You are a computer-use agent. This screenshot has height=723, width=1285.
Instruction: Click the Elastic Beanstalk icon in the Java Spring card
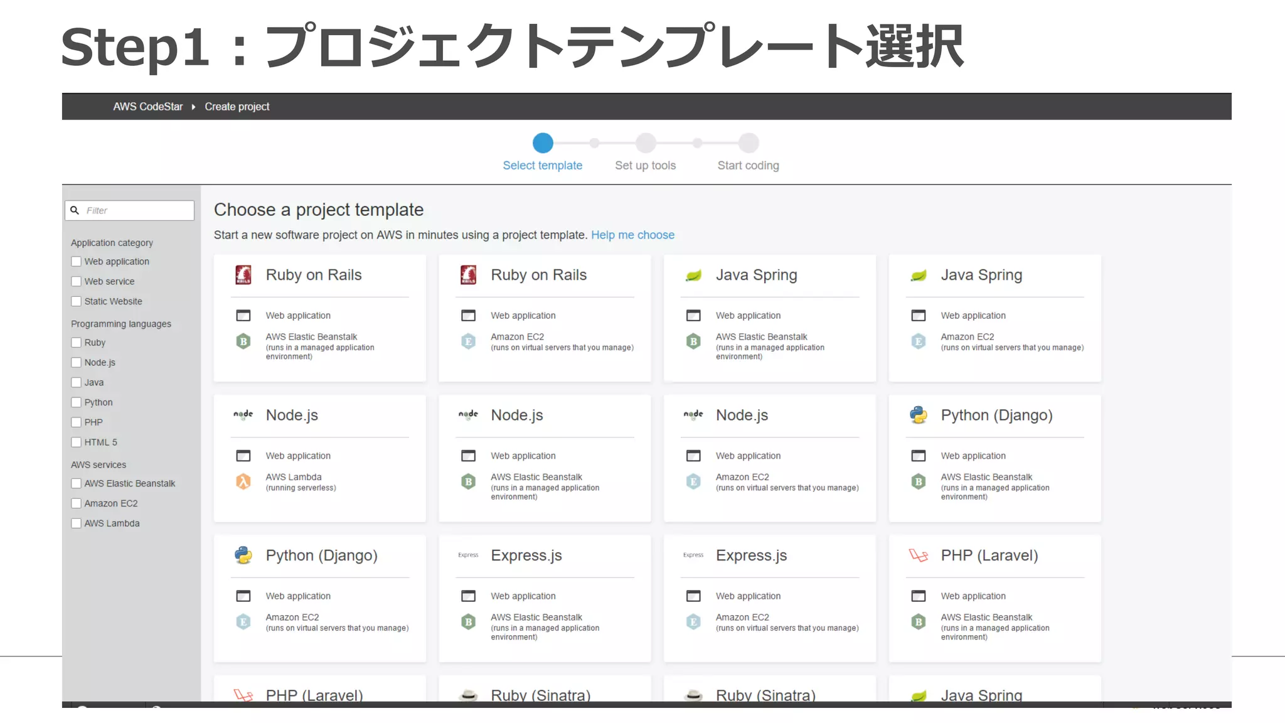click(x=693, y=341)
